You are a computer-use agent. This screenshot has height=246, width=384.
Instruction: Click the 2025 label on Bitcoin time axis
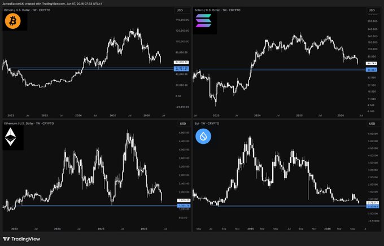pos(113,116)
